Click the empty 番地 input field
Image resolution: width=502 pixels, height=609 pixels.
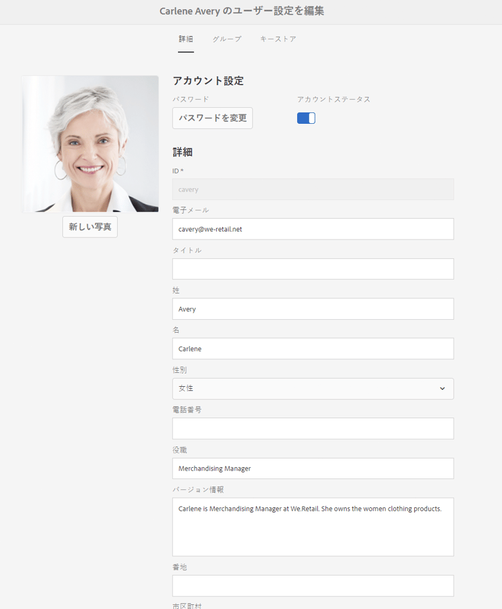[313, 586]
